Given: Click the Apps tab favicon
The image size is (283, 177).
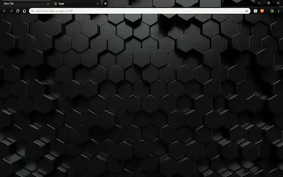Looking at the screenshot, I should coord(56,4).
